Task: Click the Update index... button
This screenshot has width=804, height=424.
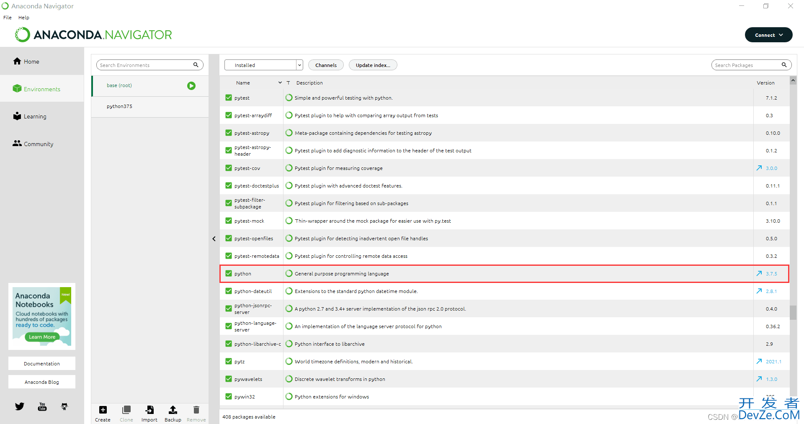Action: pos(373,65)
